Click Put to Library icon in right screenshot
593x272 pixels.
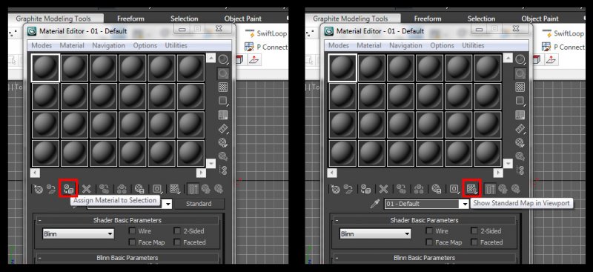437,189
